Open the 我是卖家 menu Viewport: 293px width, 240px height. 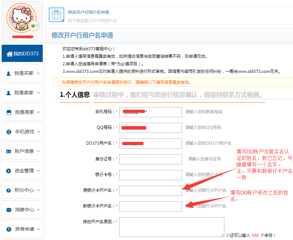[22, 92]
